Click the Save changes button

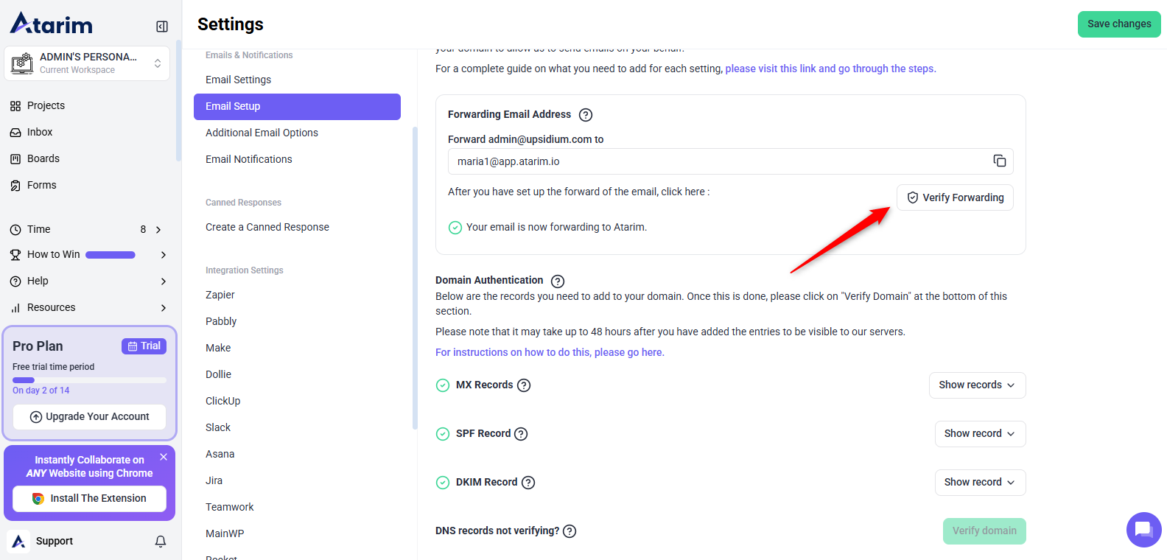coord(1118,24)
